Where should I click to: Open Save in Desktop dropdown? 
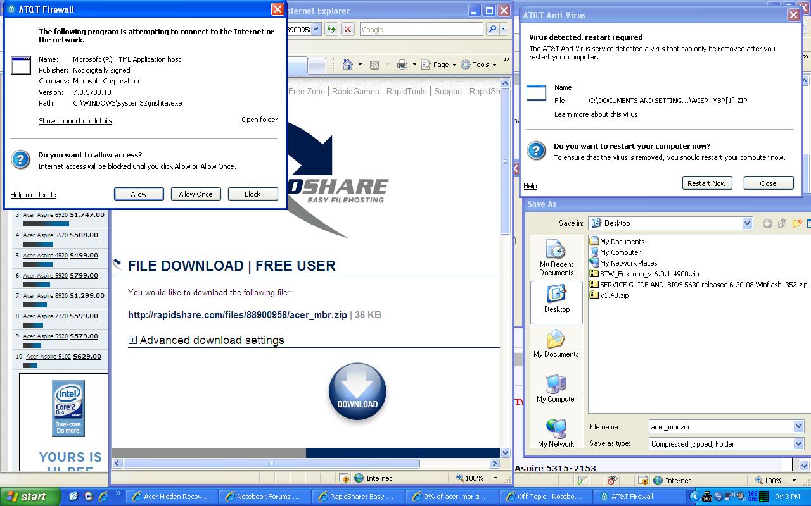747,223
